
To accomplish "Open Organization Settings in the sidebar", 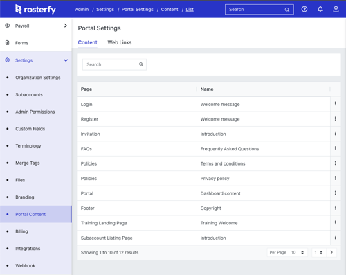I will click(38, 78).
